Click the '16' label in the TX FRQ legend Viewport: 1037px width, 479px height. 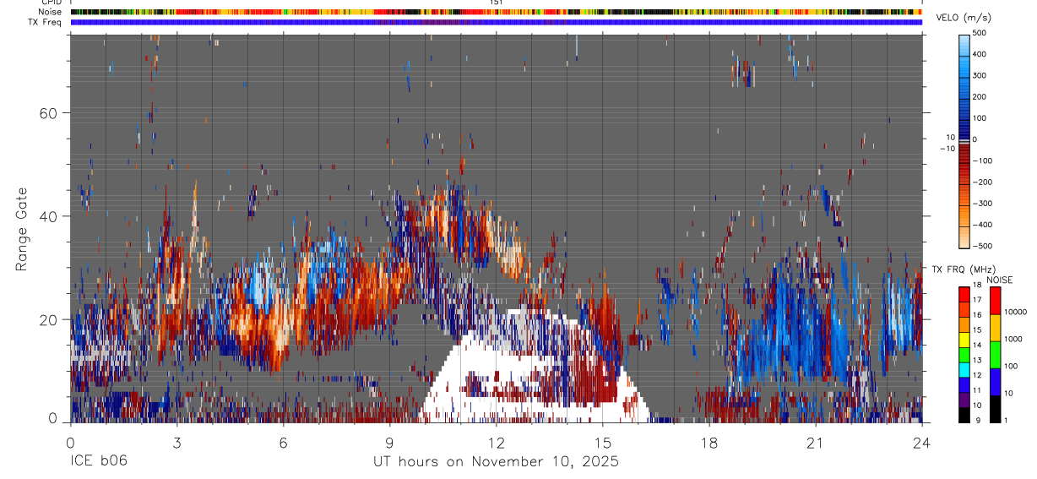[978, 316]
